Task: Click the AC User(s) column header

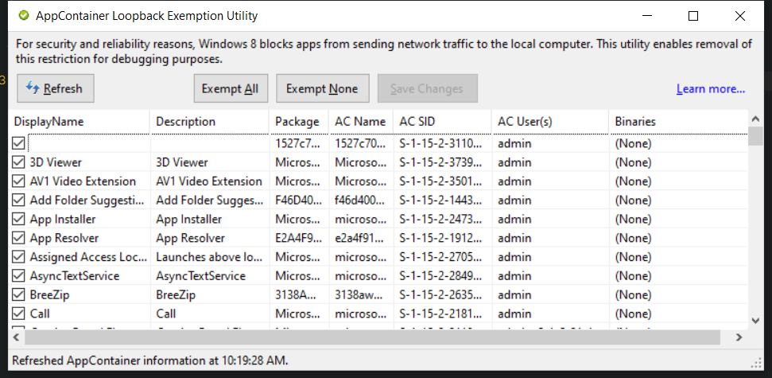Action: click(x=550, y=121)
